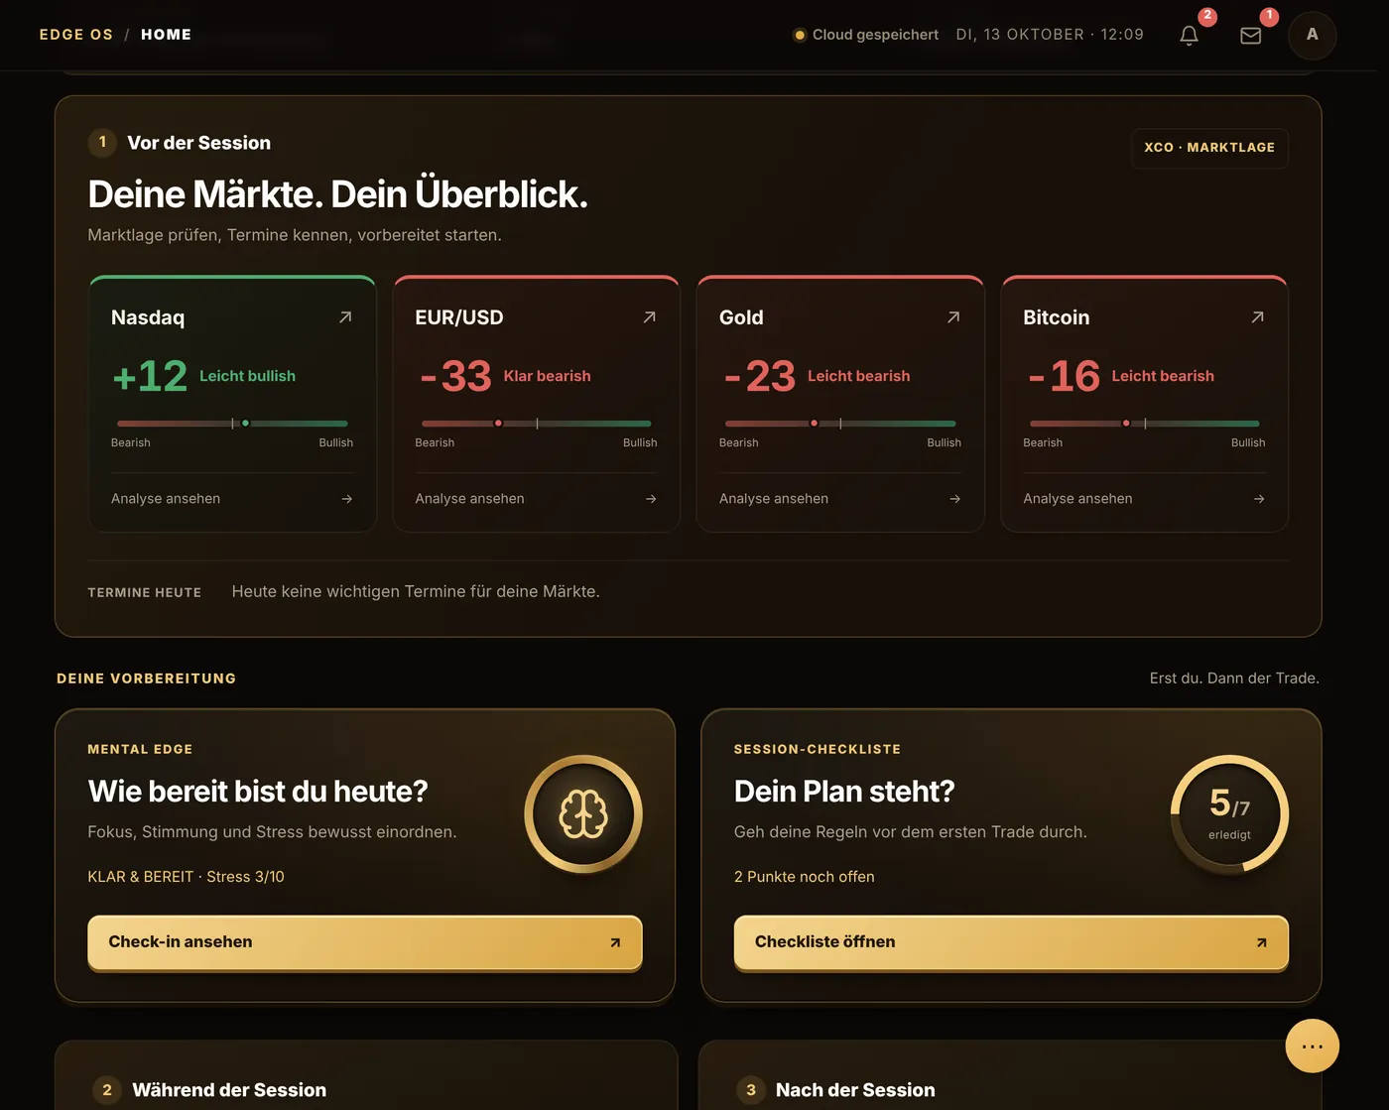Click the Nasdaq card expand arrow icon
Screen dimensions: 1389x1110
pyautogui.click(x=345, y=317)
